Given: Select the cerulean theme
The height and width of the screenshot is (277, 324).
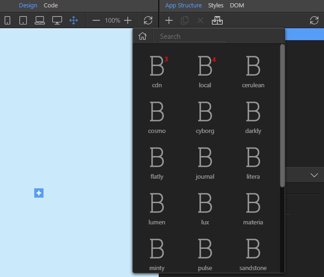Looking at the screenshot, I should pyautogui.click(x=253, y=72).
